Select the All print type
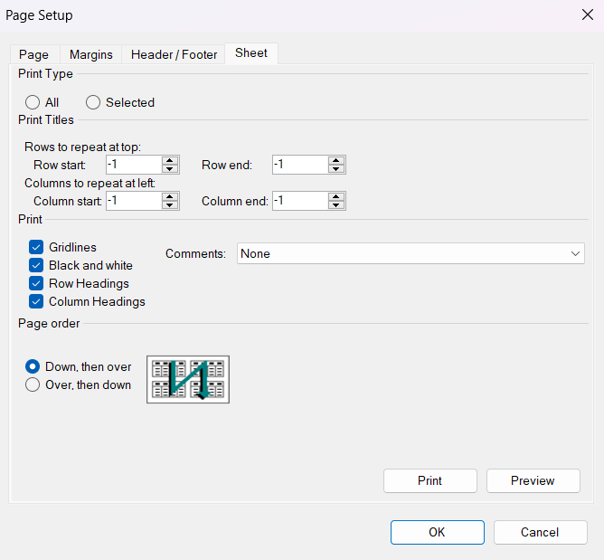This screenshot has width=604, height=560. coord(33,102)
